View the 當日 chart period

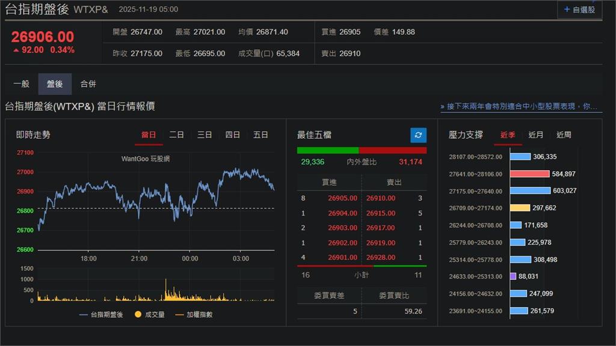(x=149, y=135)
